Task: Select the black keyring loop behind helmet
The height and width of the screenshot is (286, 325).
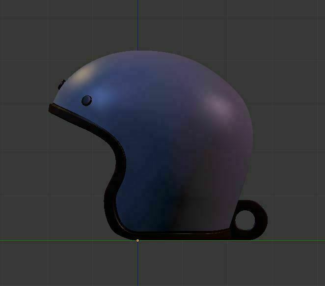Action: tap(260, 221)
